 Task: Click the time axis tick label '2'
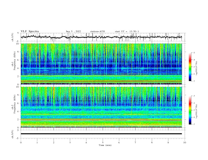coord(54,142)
